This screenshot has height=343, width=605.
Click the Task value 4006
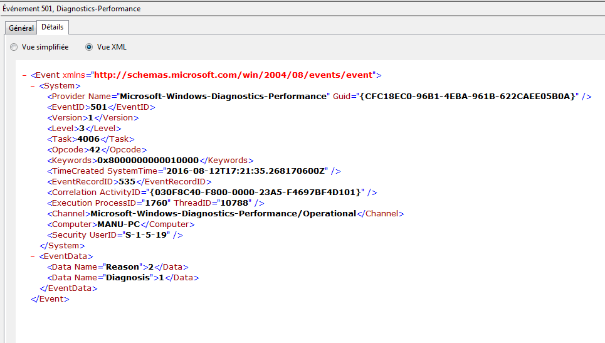[88, 139]
